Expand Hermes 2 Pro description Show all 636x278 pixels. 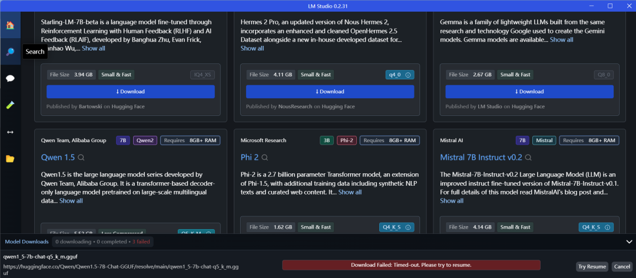252,48
